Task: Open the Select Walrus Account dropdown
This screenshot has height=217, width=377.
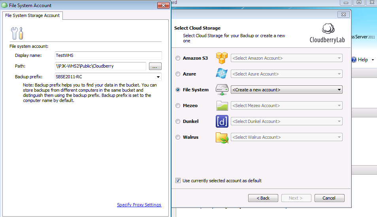Action: (287, 137)
